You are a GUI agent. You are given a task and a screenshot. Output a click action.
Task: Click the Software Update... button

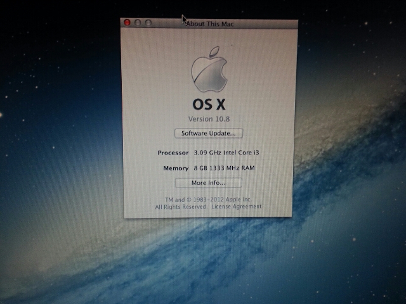[209, 133]
